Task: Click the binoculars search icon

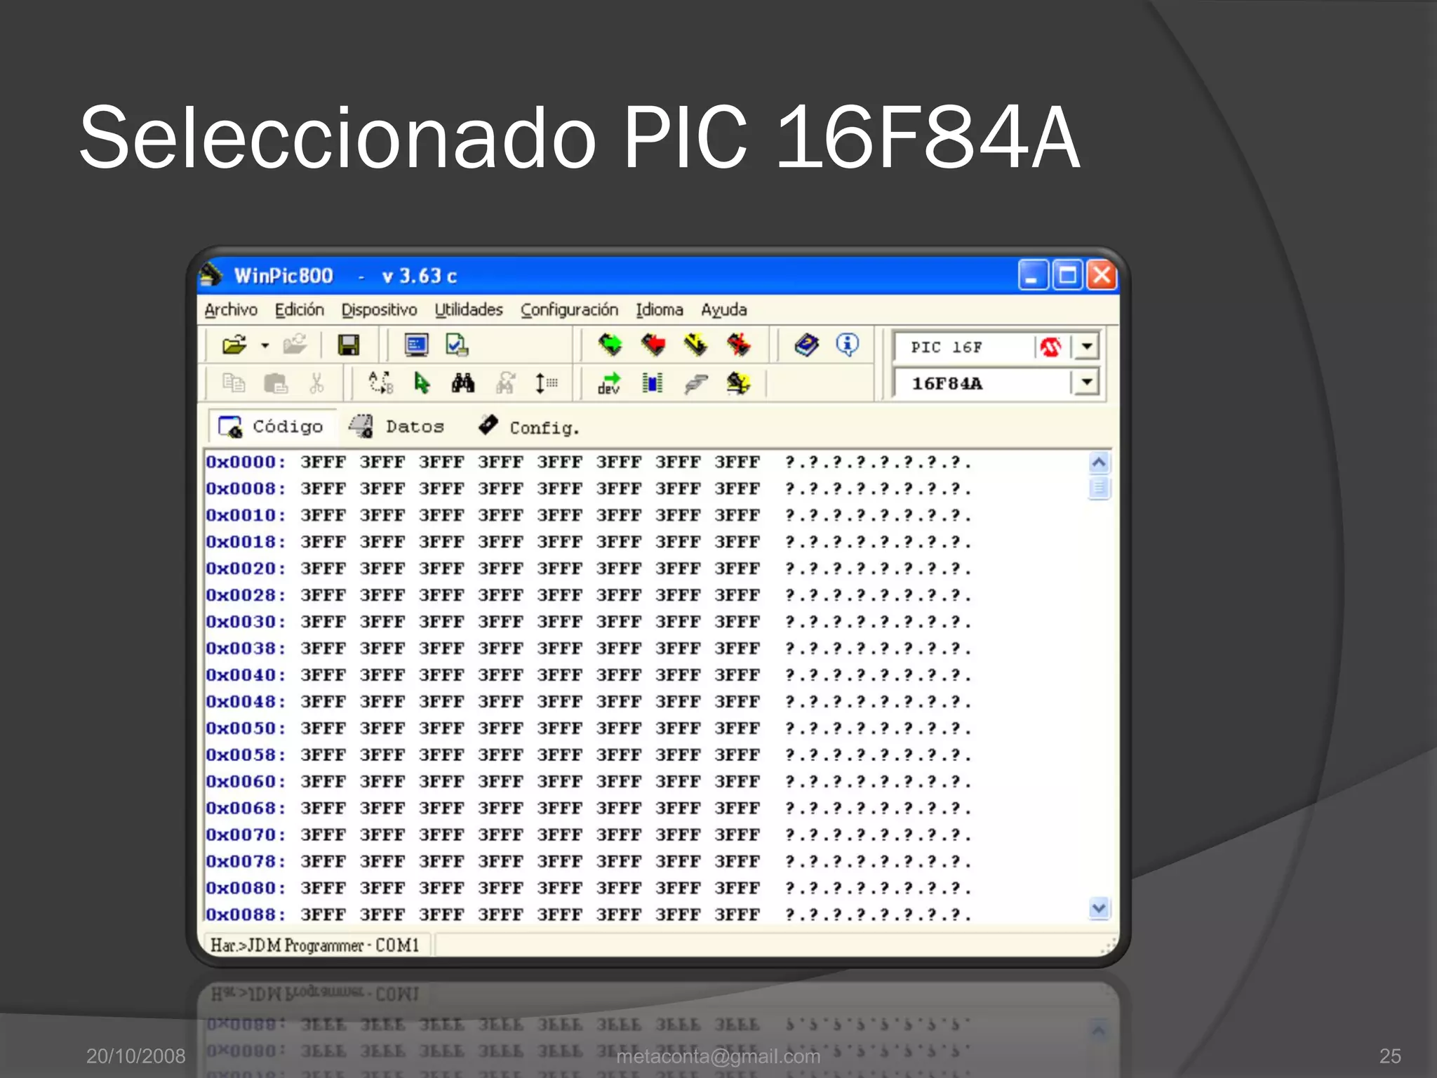Action: coord(462,383)
